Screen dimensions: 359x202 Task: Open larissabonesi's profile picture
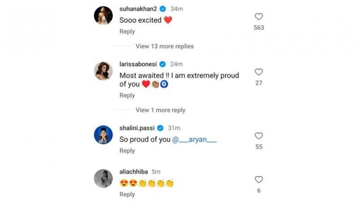(x=103, y=71)
